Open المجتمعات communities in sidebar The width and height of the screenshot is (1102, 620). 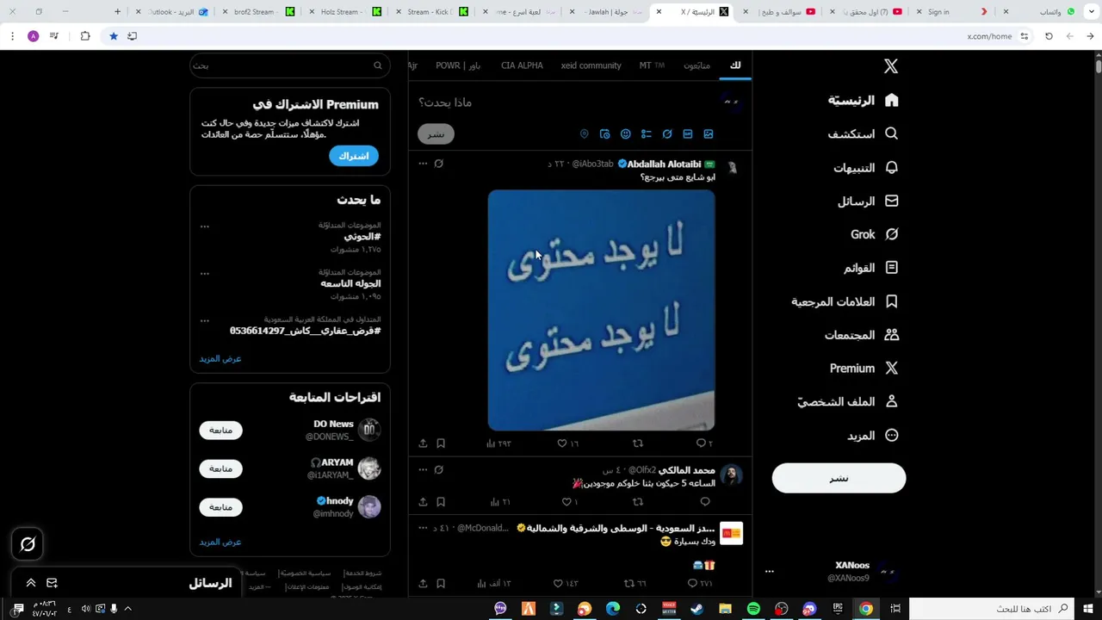tap(862, 335)
